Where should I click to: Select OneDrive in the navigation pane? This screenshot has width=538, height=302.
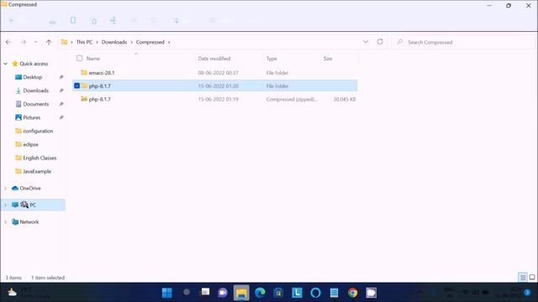coord(30,188)
